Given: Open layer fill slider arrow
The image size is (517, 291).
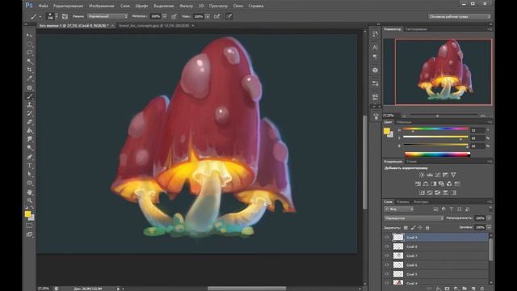Looking at the screenshot, I should (489, 227).
